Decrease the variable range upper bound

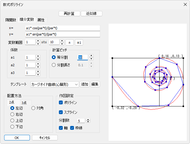62,44
